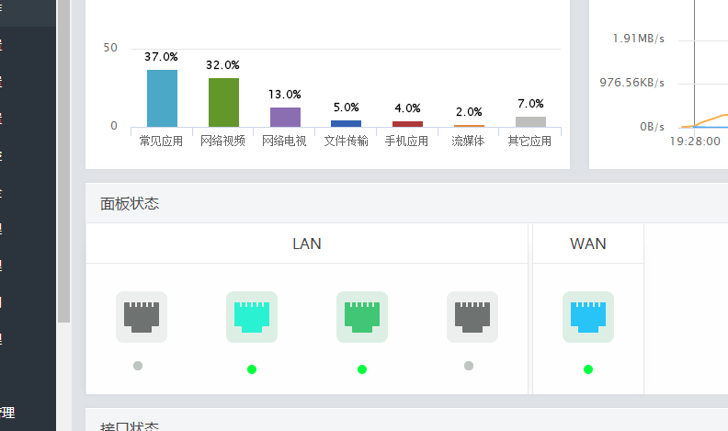The height and width of the screenshot is (431, 728).
Task: Click the 常见应用 blue bar at 37.0%
Action: pyautogui.click(x=162, y=98)
